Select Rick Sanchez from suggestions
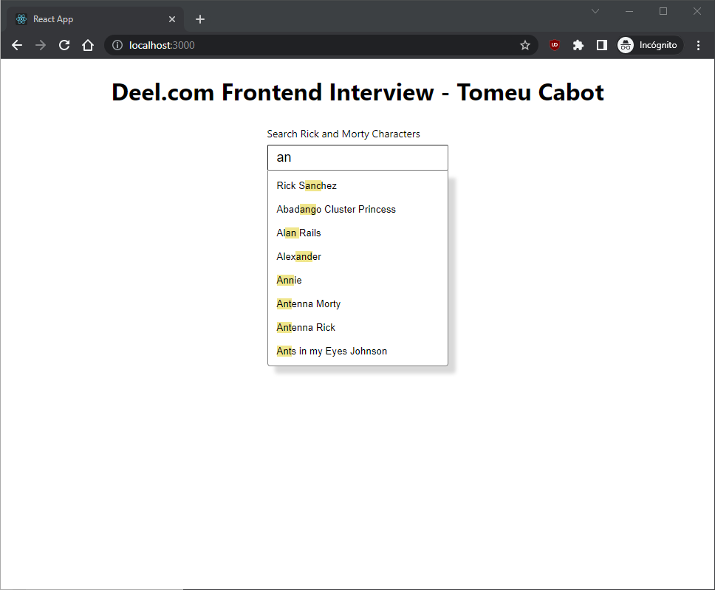This screenshot has width=715, height=590. (357, 185)
